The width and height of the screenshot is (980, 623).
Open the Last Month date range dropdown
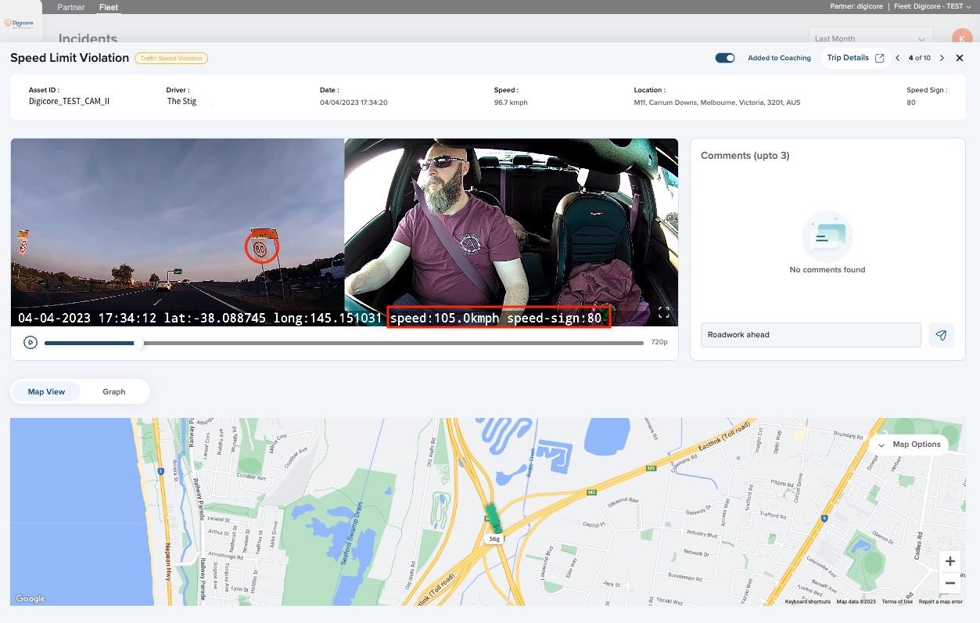tap(870, 38)
